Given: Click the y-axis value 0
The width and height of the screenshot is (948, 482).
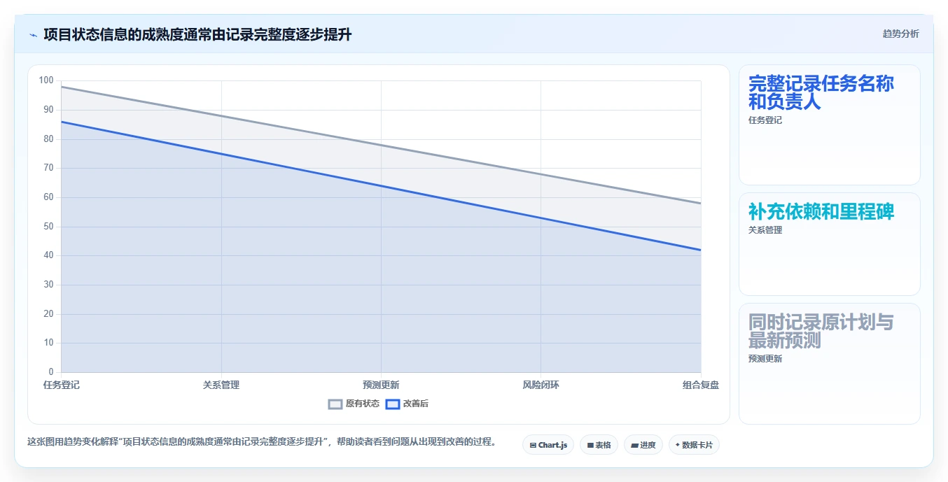Looking at the screenshot, I should [x=51, y=371].
